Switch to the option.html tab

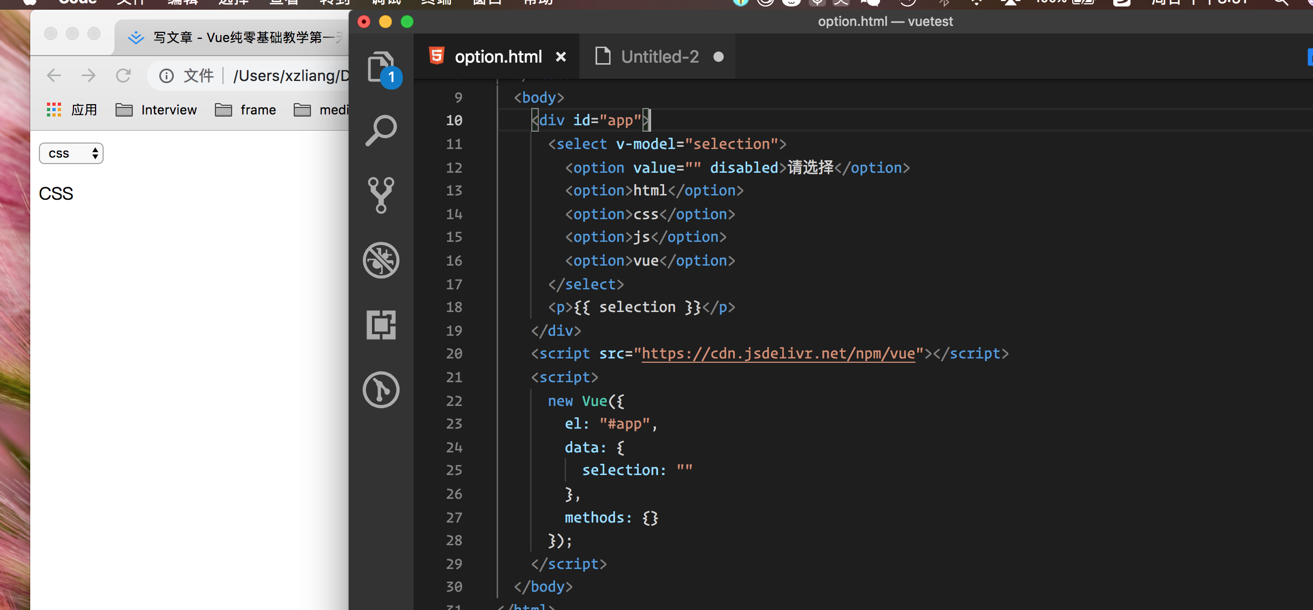(x=498, y=57)
